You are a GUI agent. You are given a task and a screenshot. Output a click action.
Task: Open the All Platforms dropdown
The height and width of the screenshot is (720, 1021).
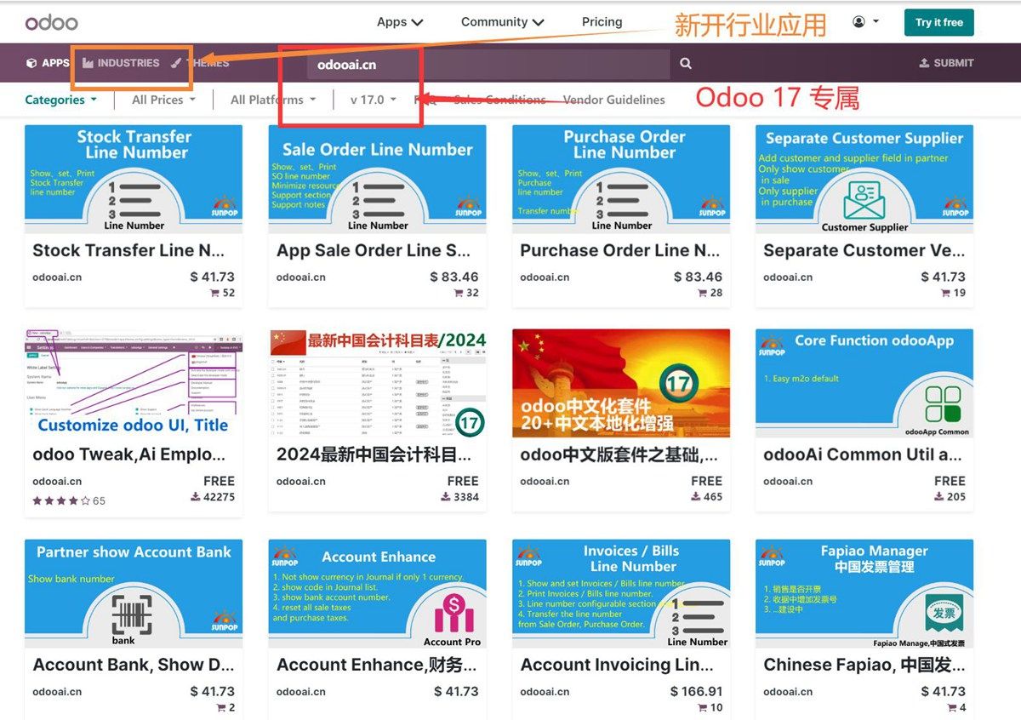[271, 100]
